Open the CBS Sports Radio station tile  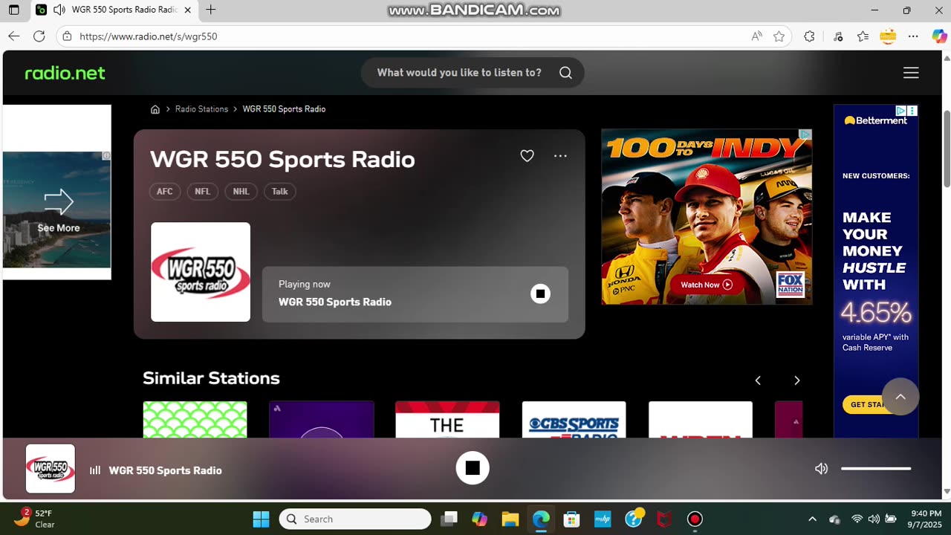point(574,420)
